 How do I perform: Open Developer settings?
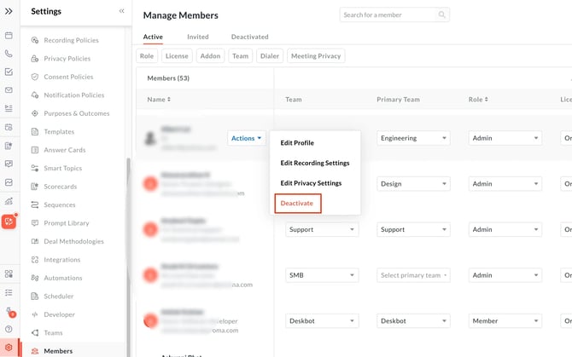coord(60,314)
